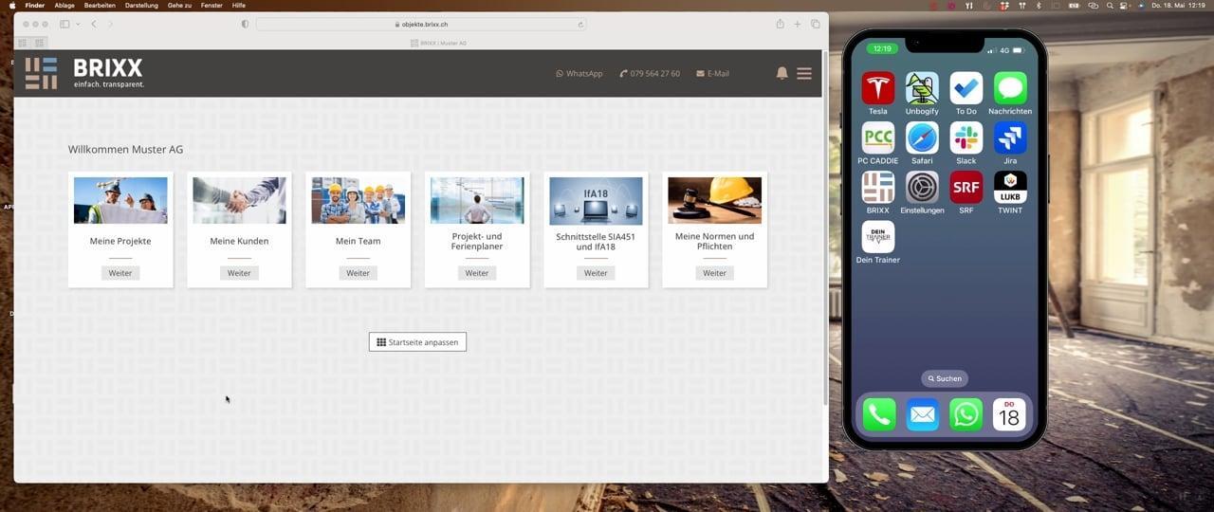Open Einstellungen settings app

922,187
